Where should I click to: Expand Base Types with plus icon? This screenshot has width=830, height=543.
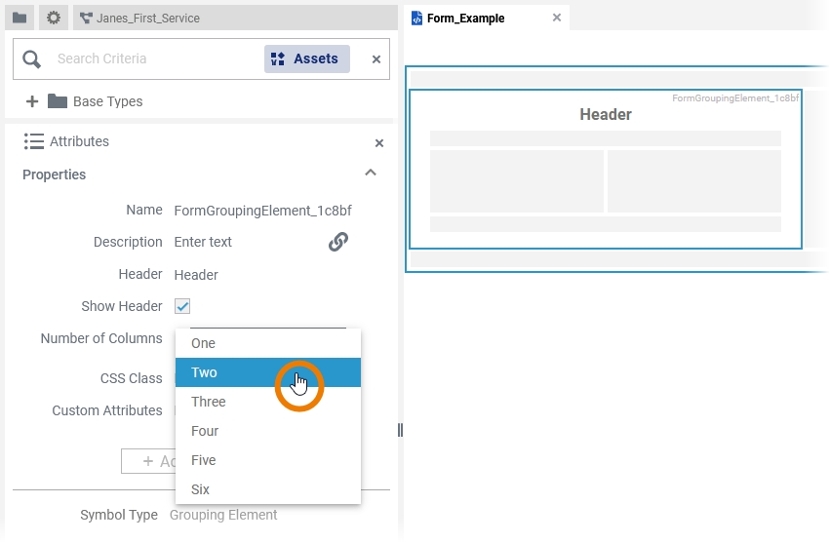pyautogui.click(x=32, y=101)
